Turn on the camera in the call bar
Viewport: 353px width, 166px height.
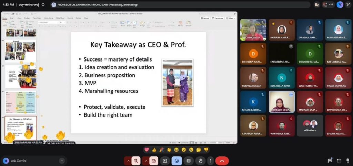(x=154, y=161)
